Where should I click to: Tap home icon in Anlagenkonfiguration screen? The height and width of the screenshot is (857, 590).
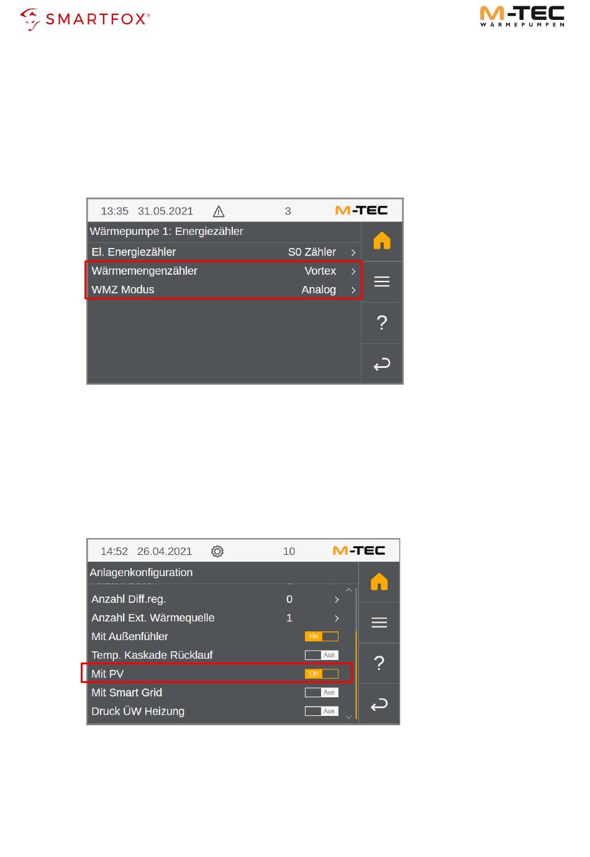(x=379, y=582)
